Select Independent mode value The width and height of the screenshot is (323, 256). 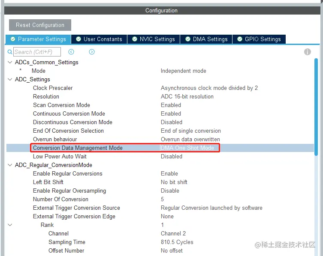tap(183, 71)
